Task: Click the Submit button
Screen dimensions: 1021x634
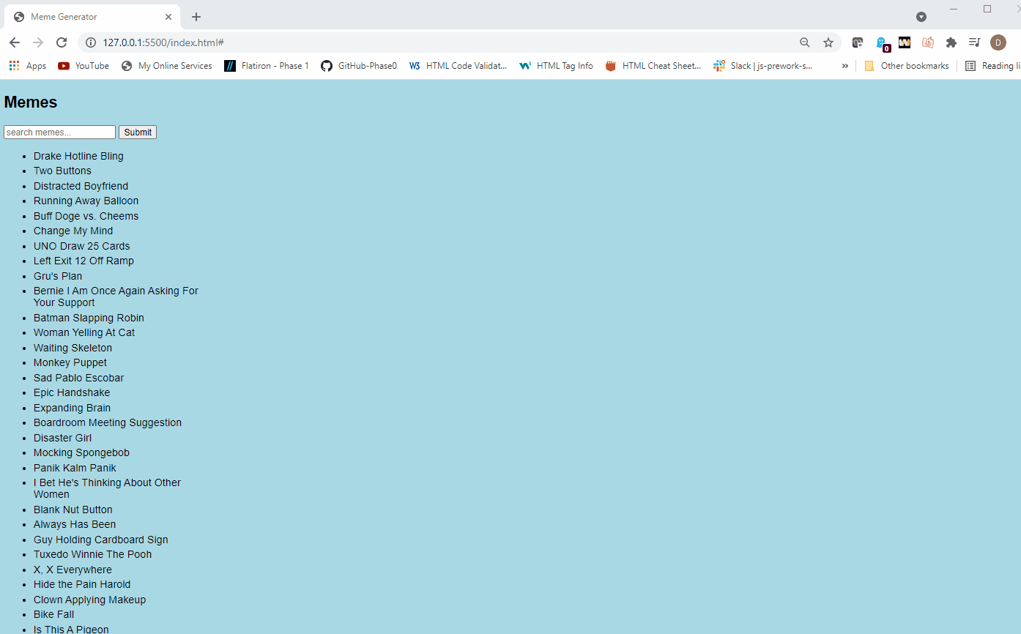Action: [138, 133]
